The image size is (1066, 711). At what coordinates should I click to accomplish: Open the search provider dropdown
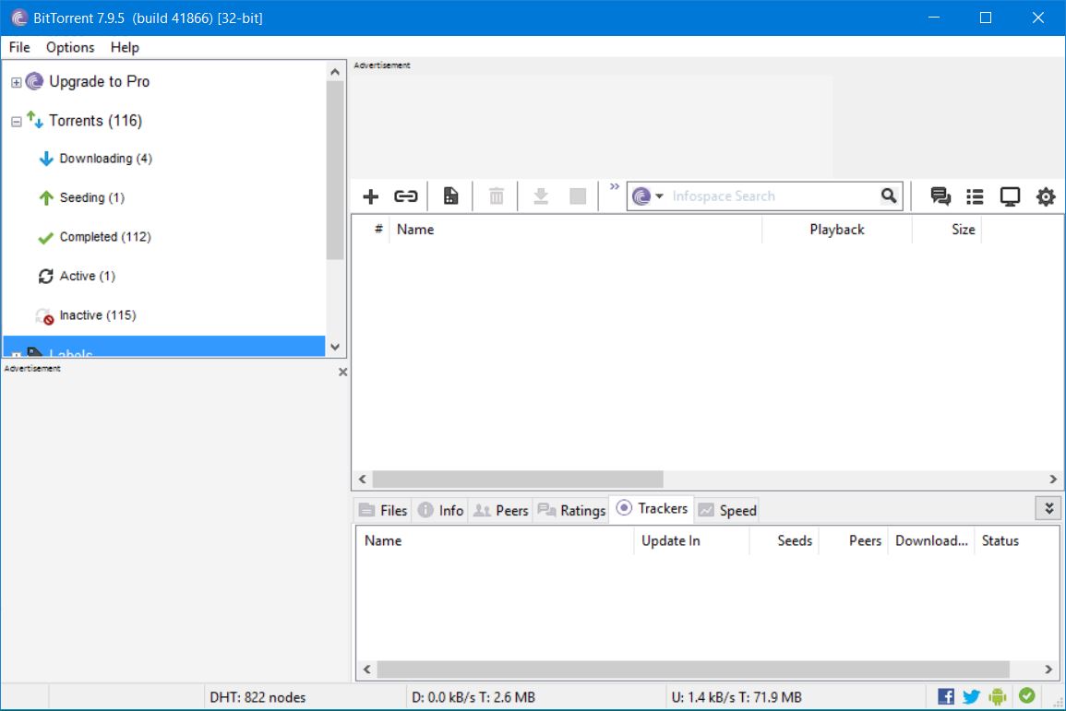(x=659, y=196)
